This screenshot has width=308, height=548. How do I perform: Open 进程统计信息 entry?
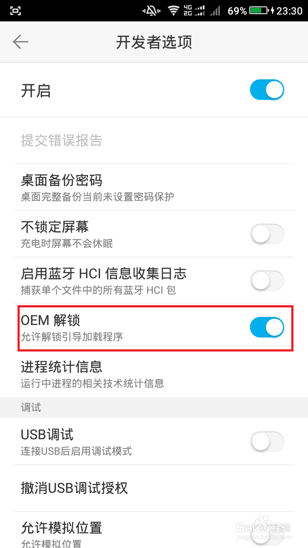pyautogui.click(x=154, y=374)
